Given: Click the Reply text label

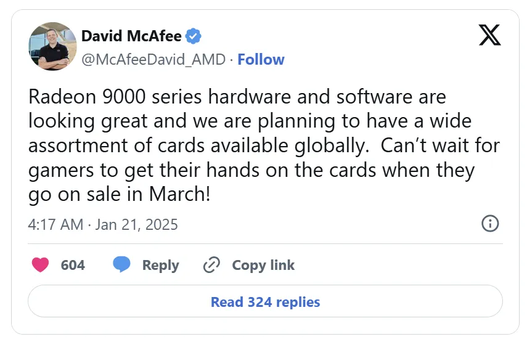Looking at the screenshot, I should (x=161, y=266).
